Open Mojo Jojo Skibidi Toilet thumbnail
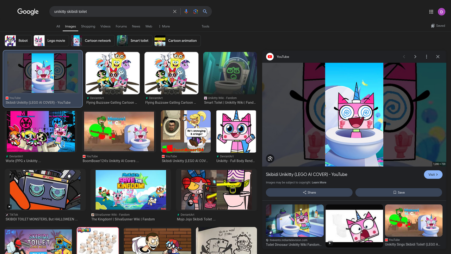 [x=216, y=190]
